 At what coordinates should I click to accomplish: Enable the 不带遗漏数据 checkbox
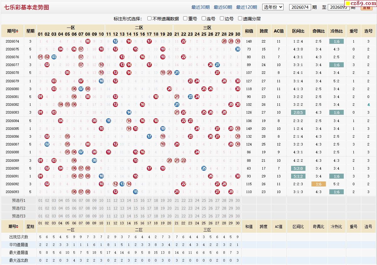coord(150,18)
